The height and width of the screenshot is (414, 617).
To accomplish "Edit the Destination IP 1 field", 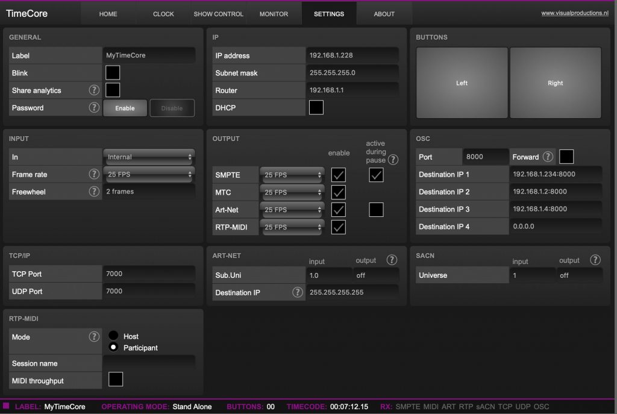I will 556,174.
